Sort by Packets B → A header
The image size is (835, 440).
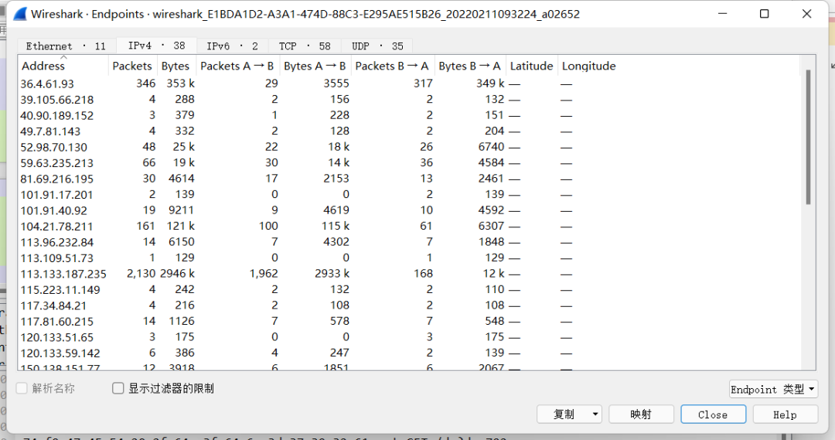392,66
